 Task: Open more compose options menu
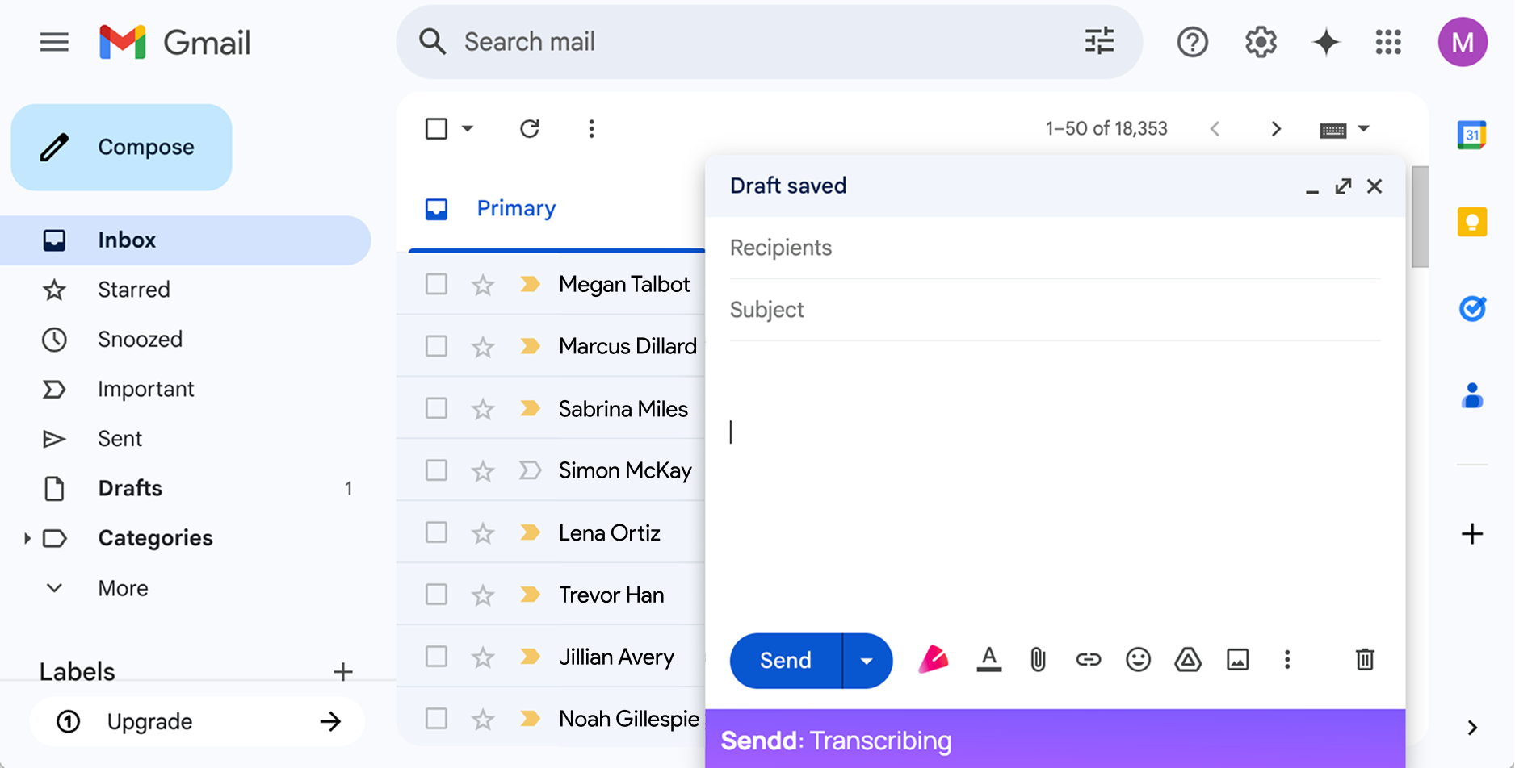(x=1287, y=660)
